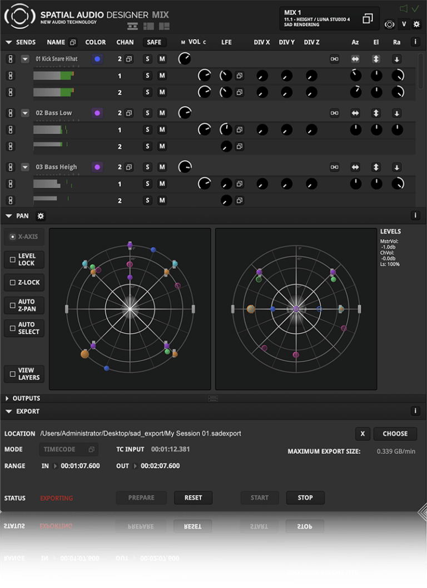This screenshot has height=588, width=427.
Task: Click the info icon in EXPORT header
Action: pos(415,411)
